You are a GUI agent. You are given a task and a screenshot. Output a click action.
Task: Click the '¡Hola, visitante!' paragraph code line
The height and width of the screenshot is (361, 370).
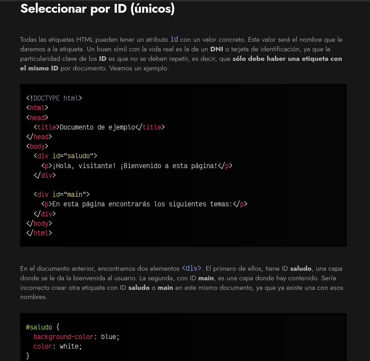click(x=137, y=166)
